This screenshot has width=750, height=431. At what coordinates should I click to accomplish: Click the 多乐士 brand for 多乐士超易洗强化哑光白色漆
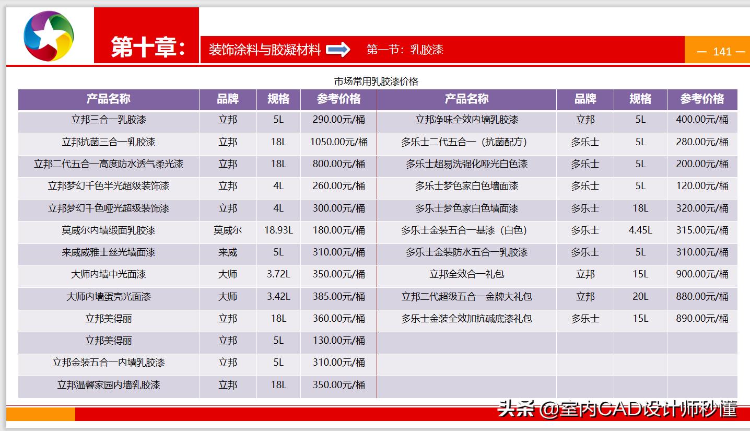coord(585,164)
